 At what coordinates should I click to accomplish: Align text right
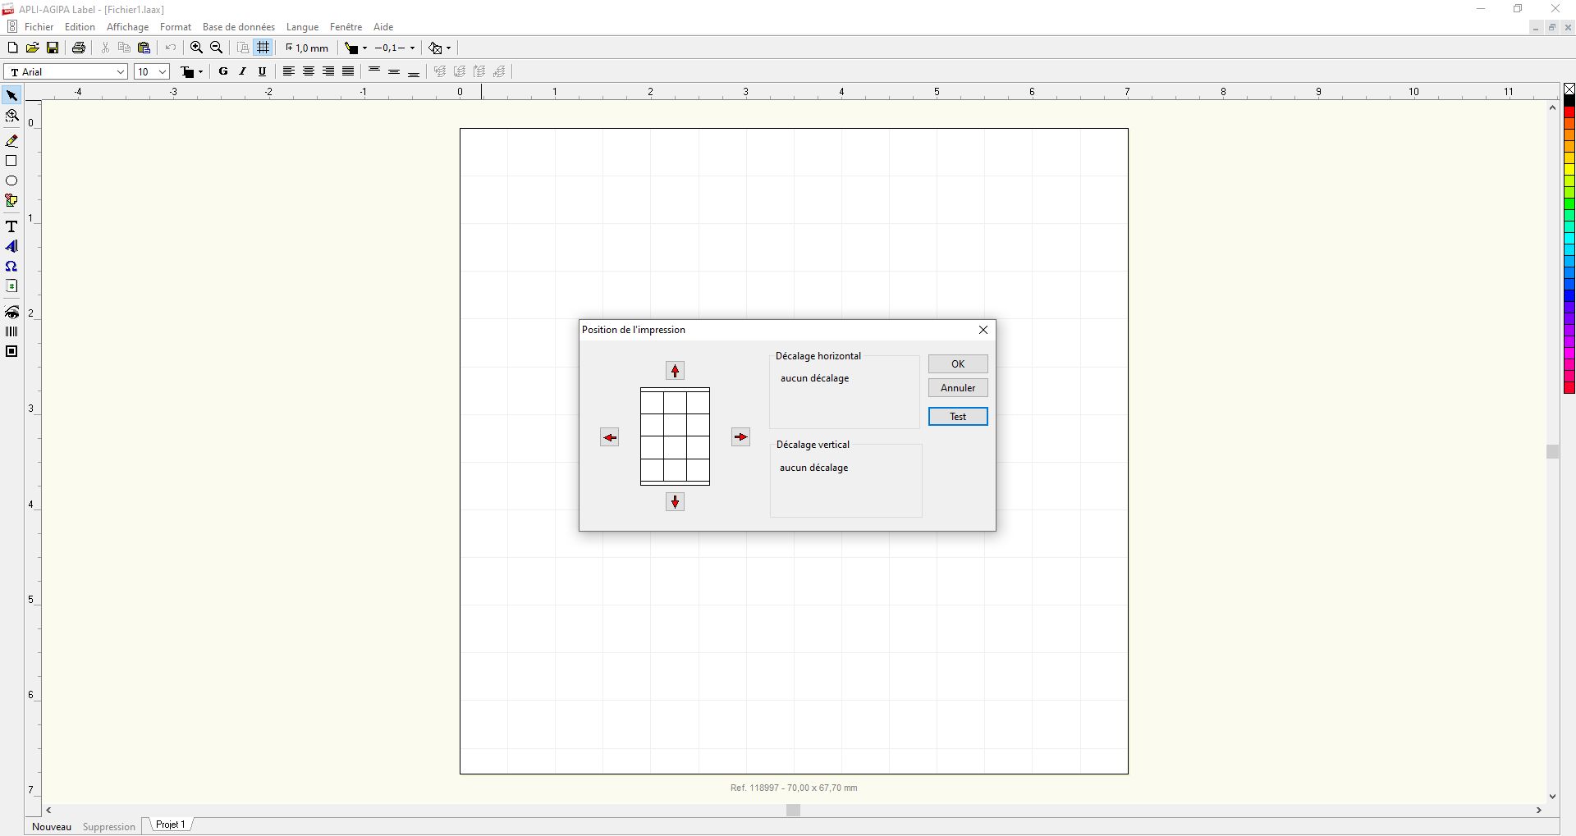[x=328, y=71]
